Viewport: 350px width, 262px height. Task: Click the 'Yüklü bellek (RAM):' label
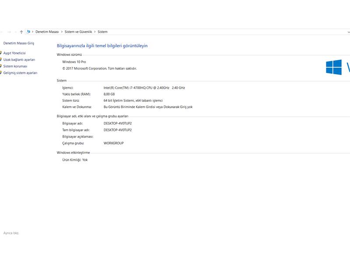pyautogui.click(x=76, y=94)
